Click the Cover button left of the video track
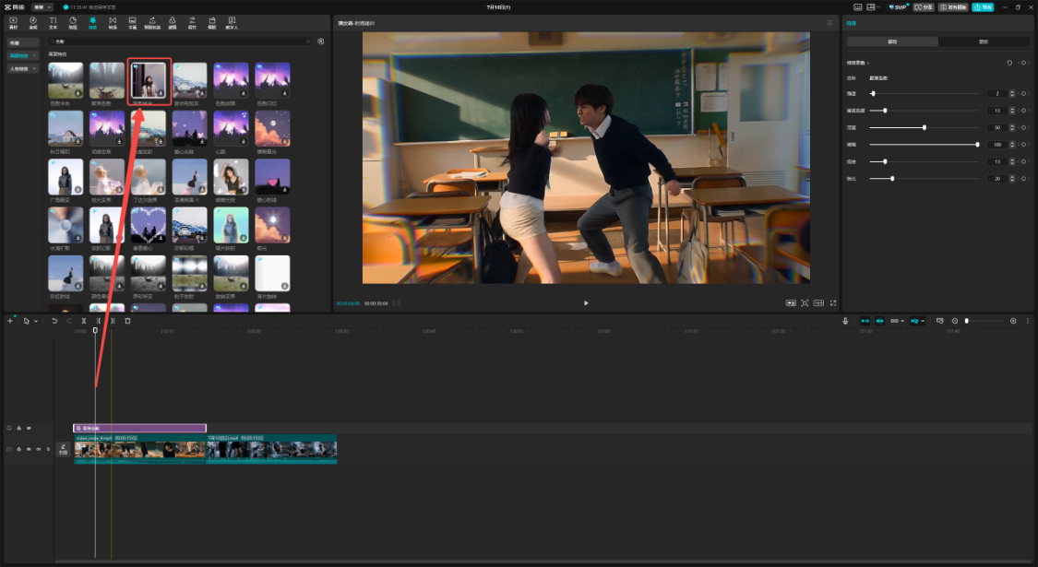Screen dimensions: 1038x567 pos(63,449)
